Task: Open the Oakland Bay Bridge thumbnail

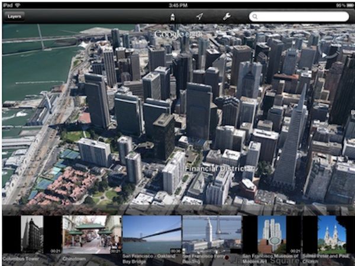Action: pyautogui.click(x=151, y=235)
